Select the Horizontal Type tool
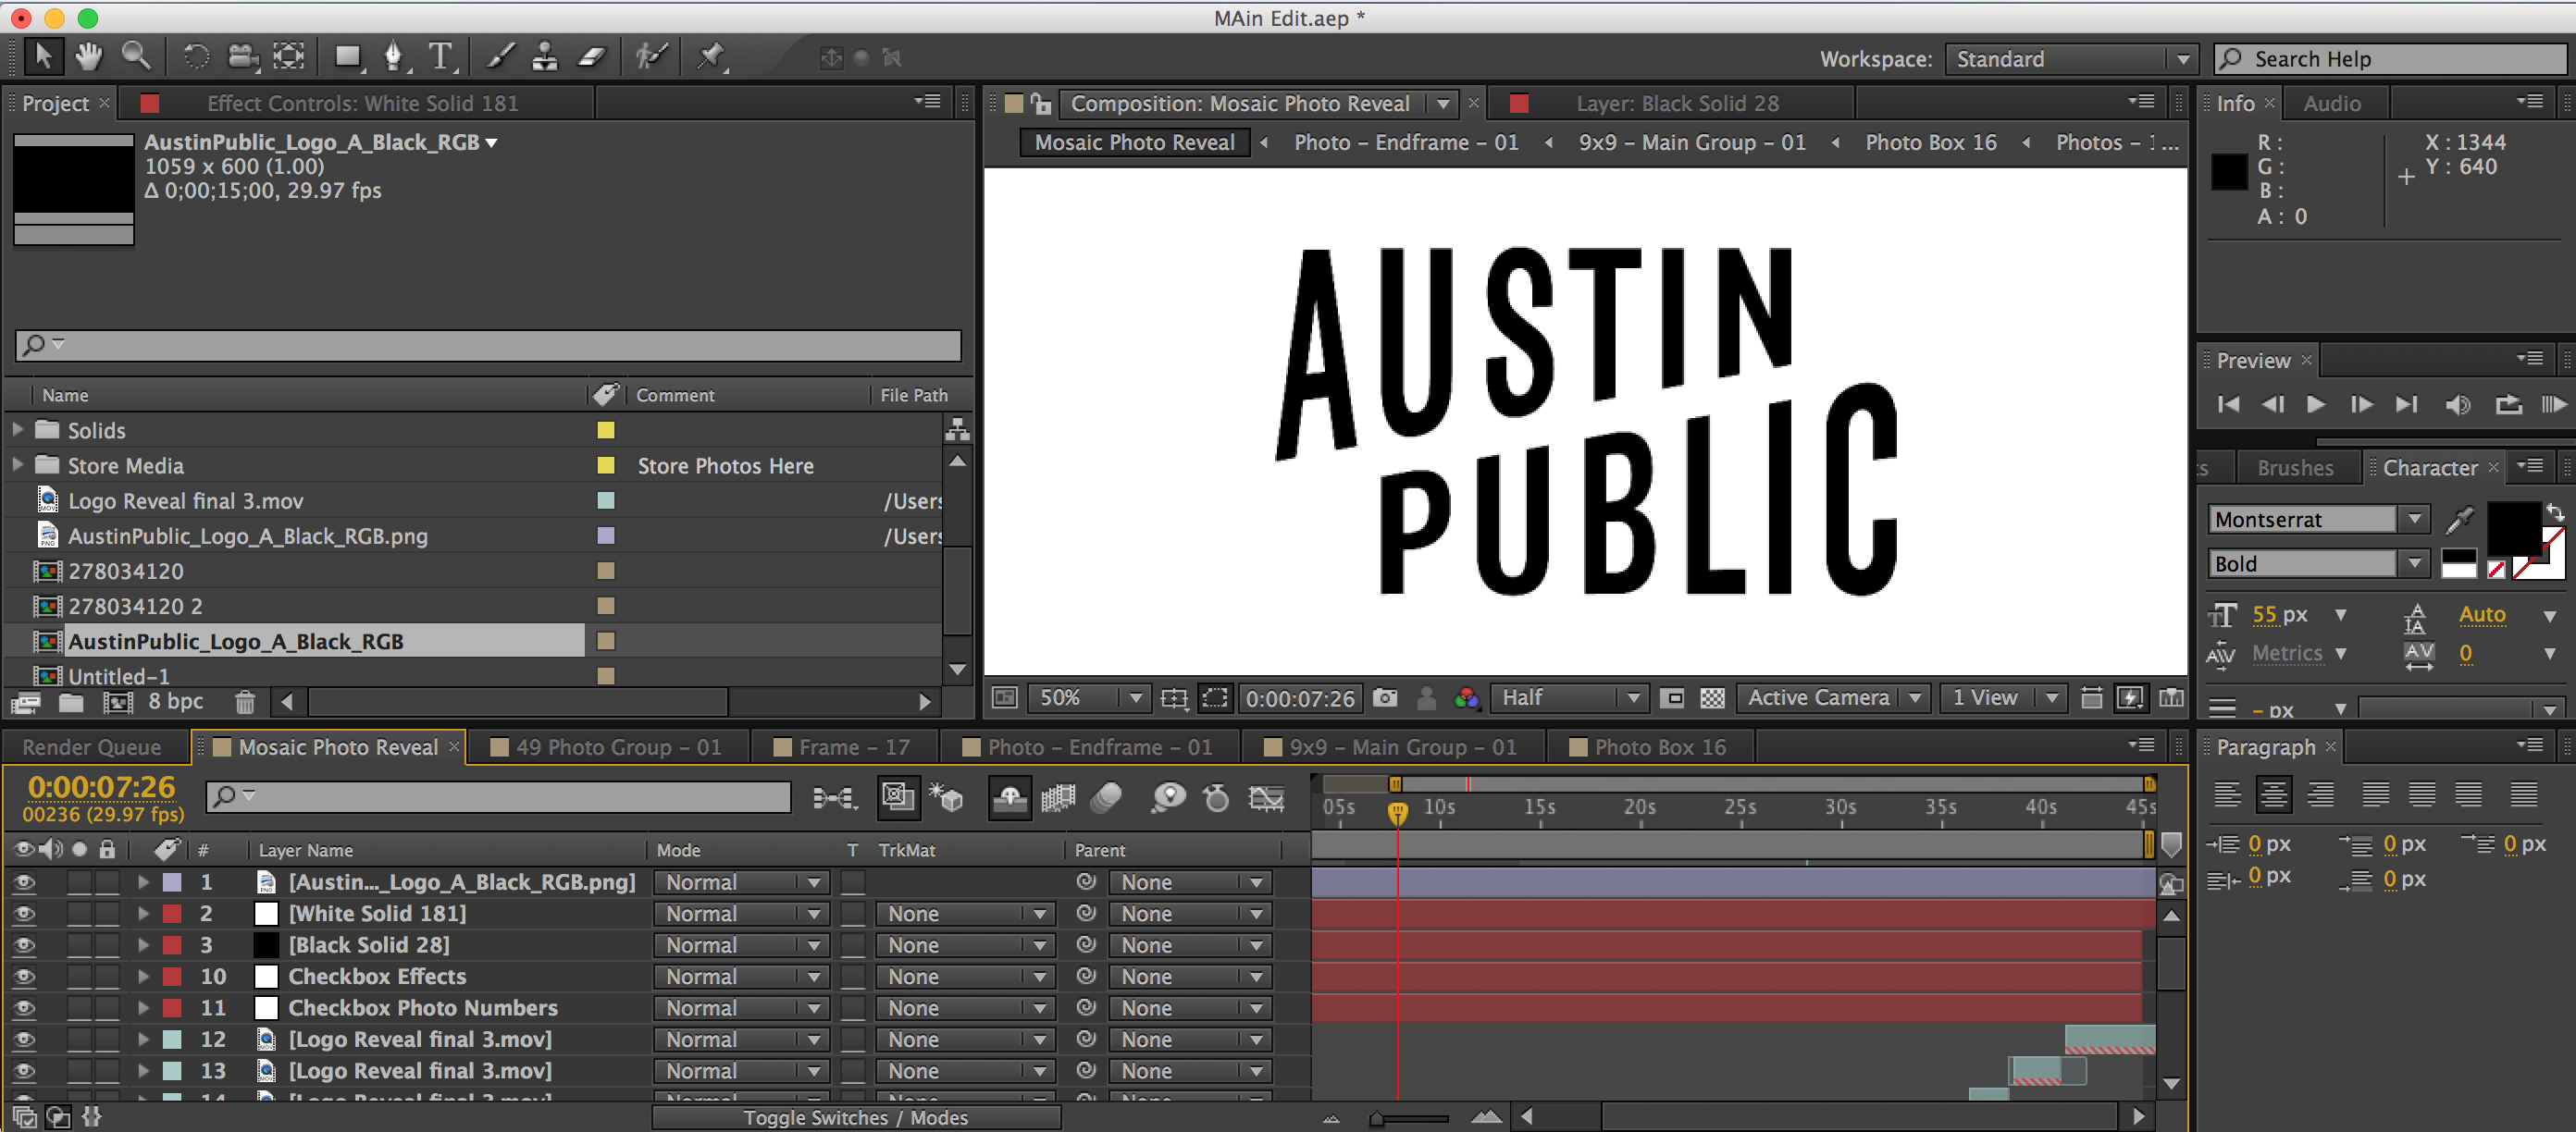 (441, 57)
